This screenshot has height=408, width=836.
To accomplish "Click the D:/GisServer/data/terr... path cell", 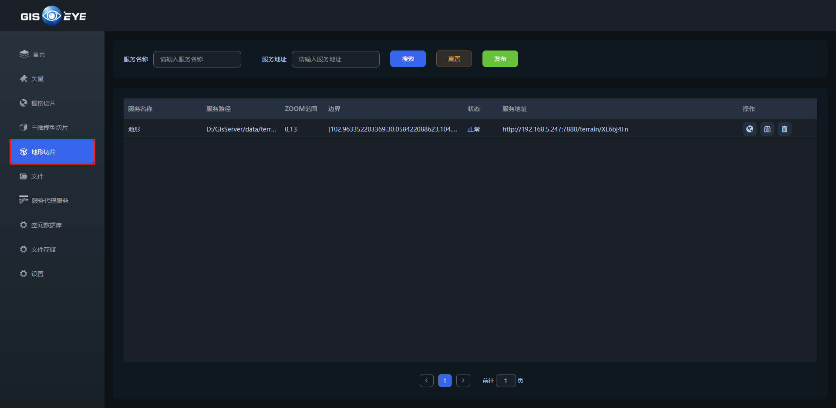I will (241, 129).
